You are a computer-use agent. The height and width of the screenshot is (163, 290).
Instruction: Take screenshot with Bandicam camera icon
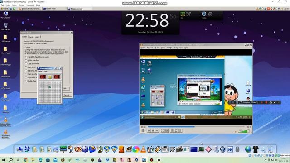tap(271, 102)
